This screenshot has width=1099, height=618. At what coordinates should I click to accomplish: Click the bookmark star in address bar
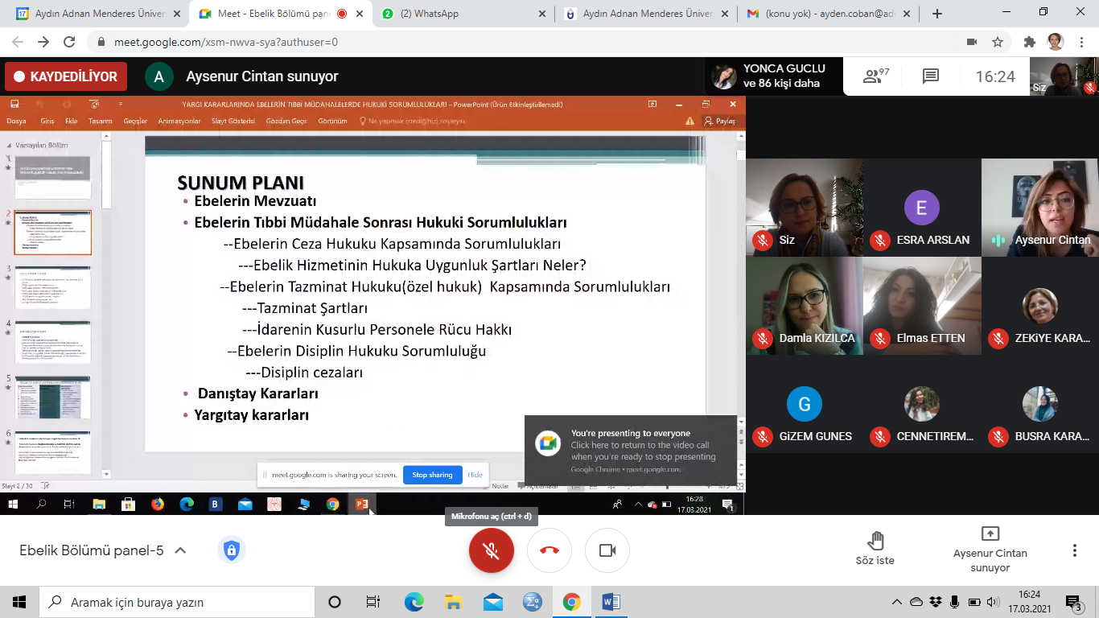tap(998, 42)
